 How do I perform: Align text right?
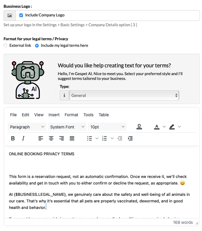tap(62, 138)
